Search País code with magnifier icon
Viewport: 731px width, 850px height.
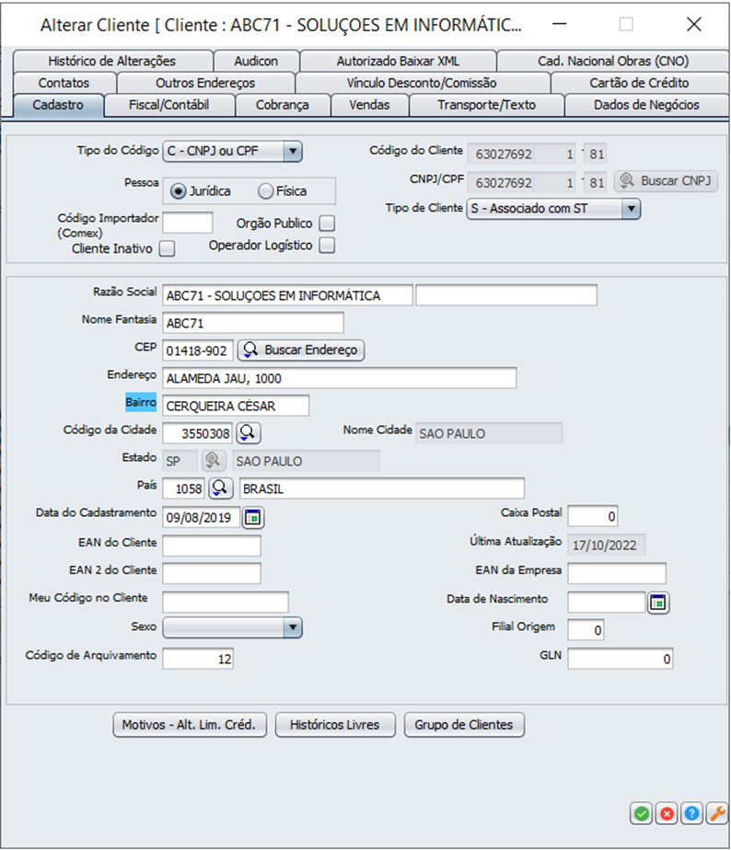tap(220, 488)
